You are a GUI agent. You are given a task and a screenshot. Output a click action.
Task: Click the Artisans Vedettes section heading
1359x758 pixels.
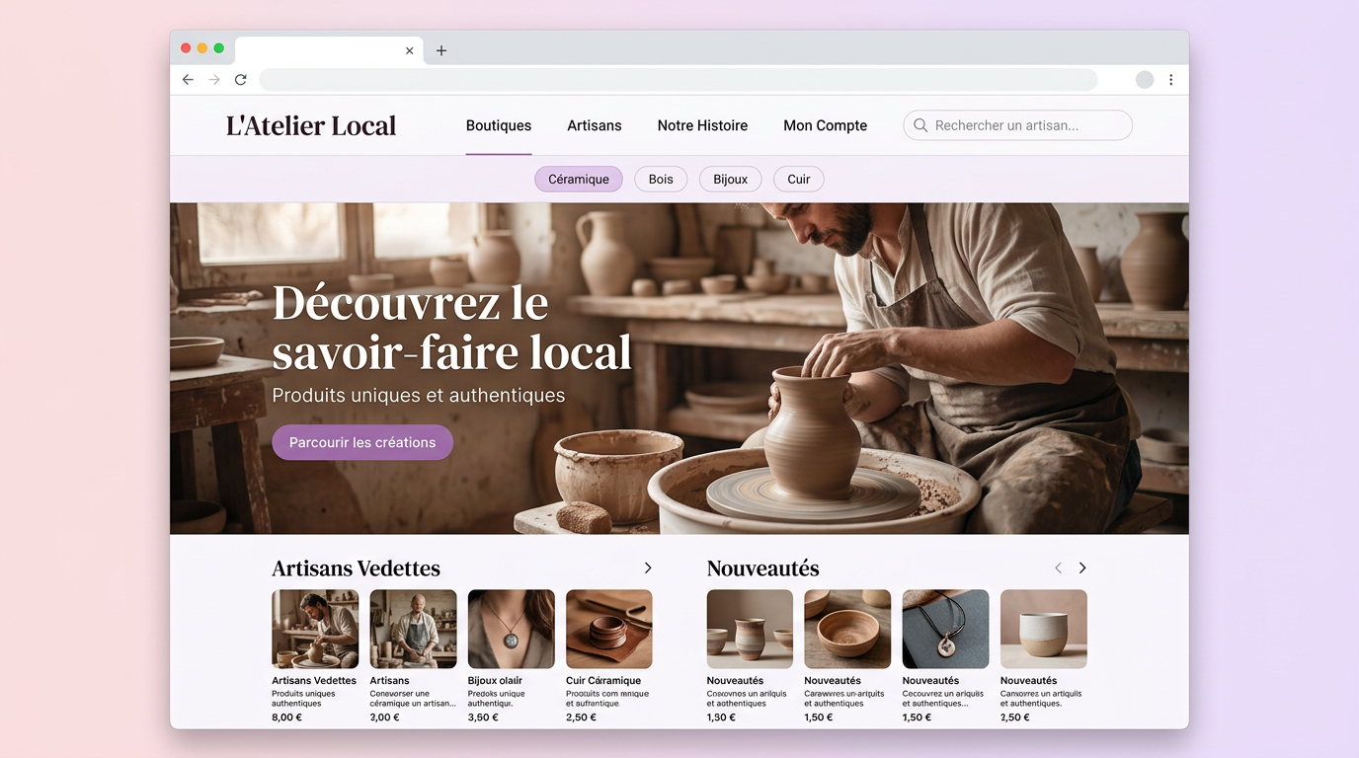point(356,568)
